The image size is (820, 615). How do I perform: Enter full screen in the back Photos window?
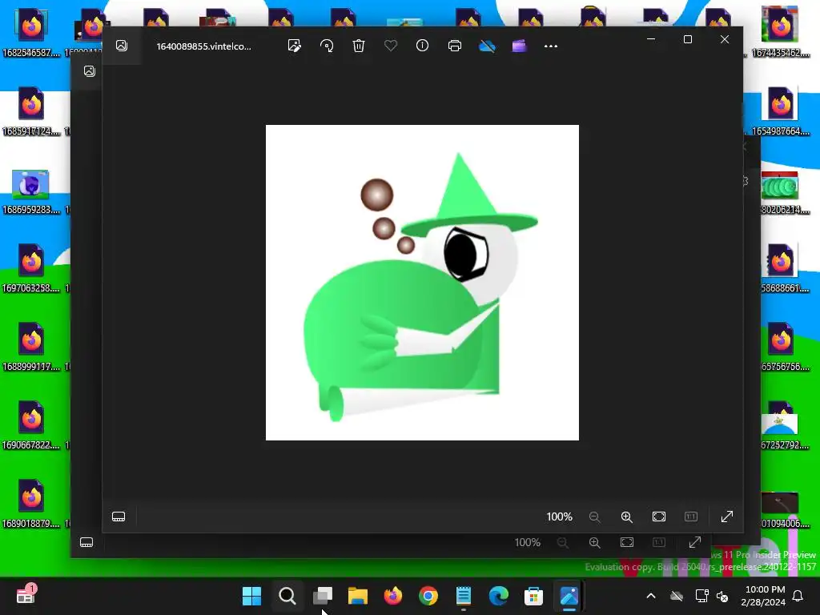click(x=694, y=542)
